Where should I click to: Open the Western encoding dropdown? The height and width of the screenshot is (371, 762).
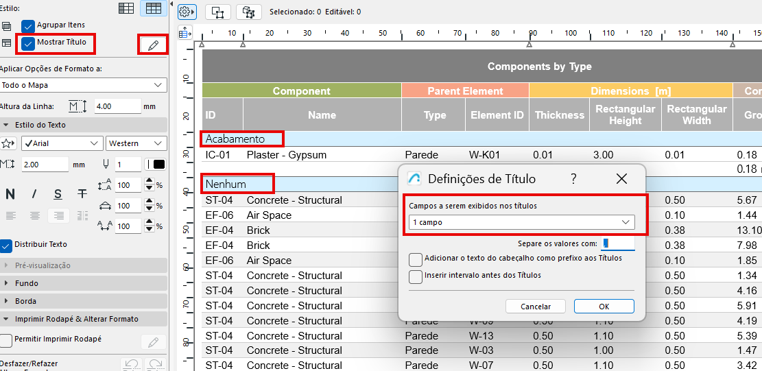(x=136, y=143)
